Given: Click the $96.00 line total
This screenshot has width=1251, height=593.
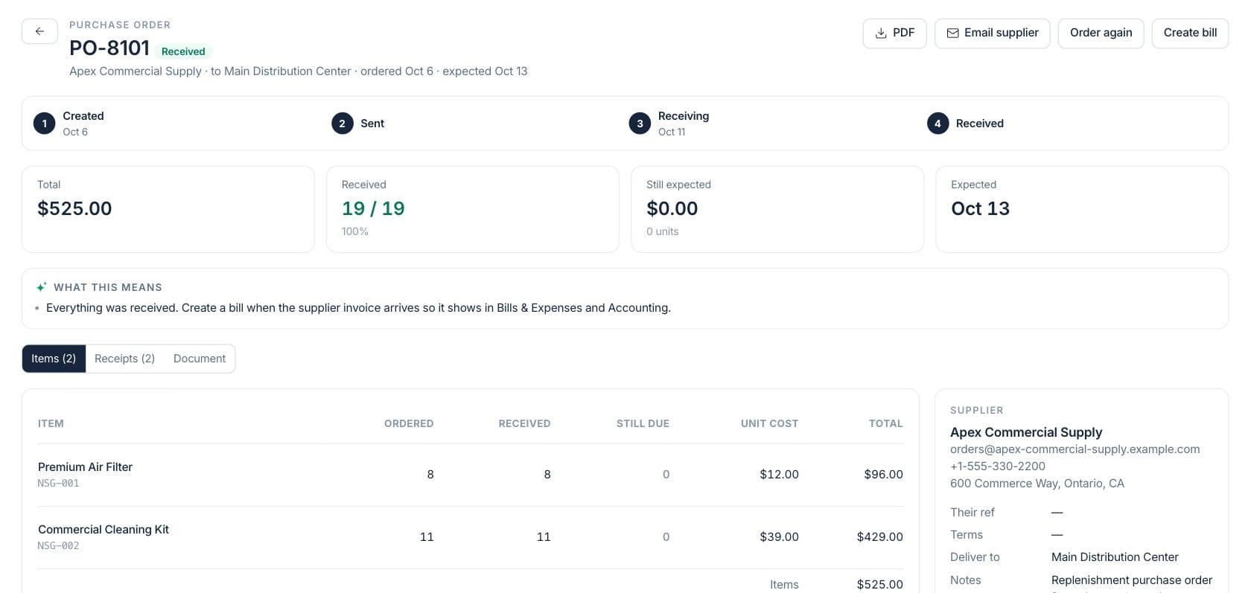Looking at the screenshot, I should click(x=883, y=475).
